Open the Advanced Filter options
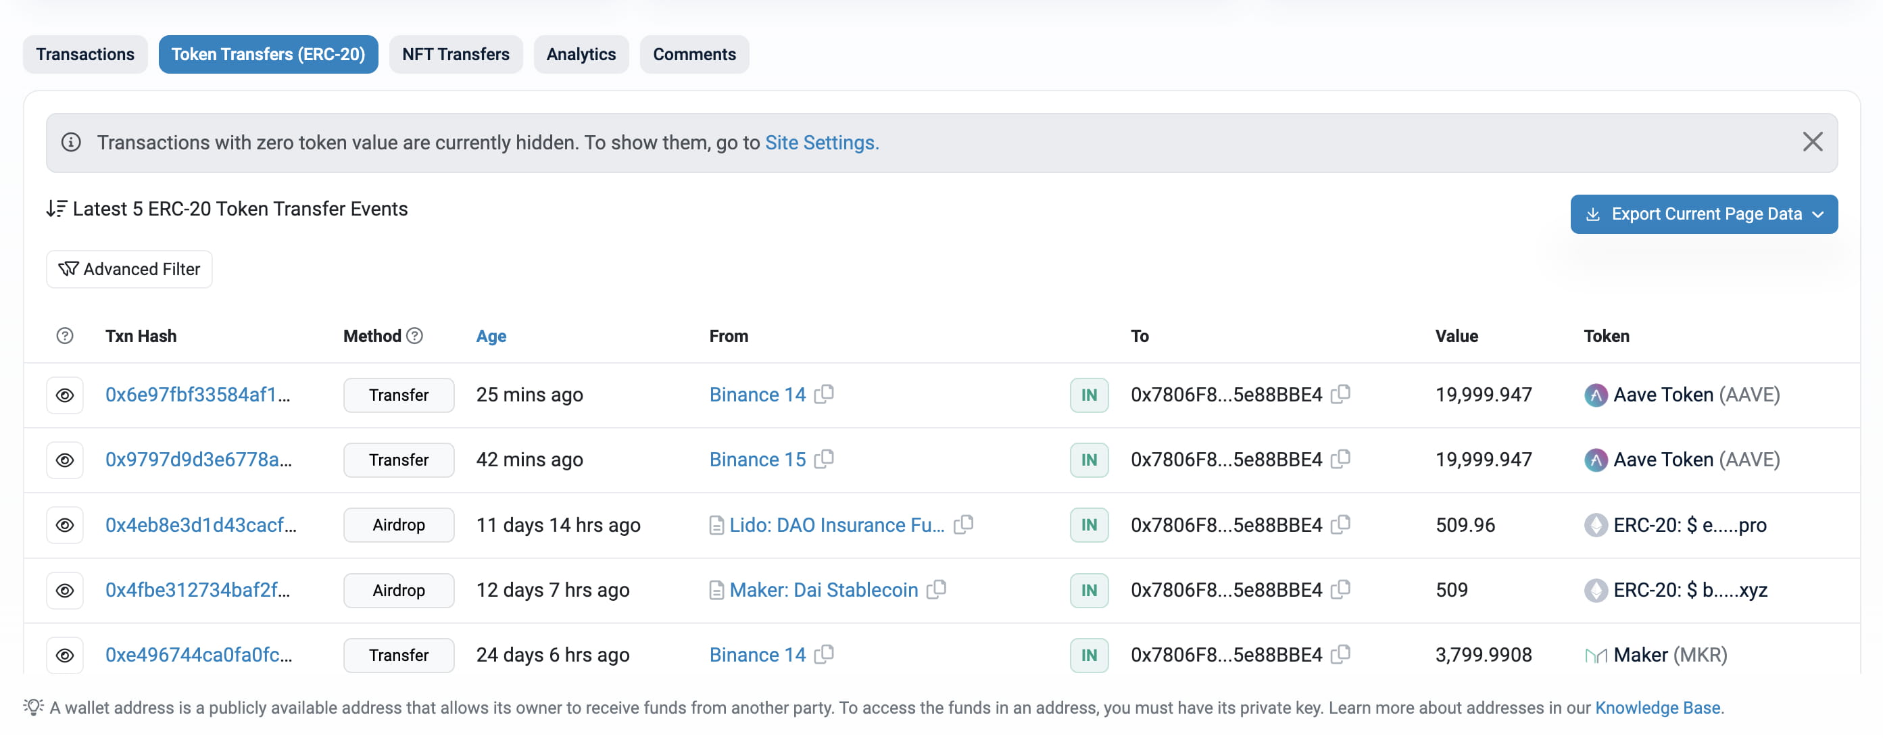The width and height of the screenshot is (1883, 738). coord(129,269)
